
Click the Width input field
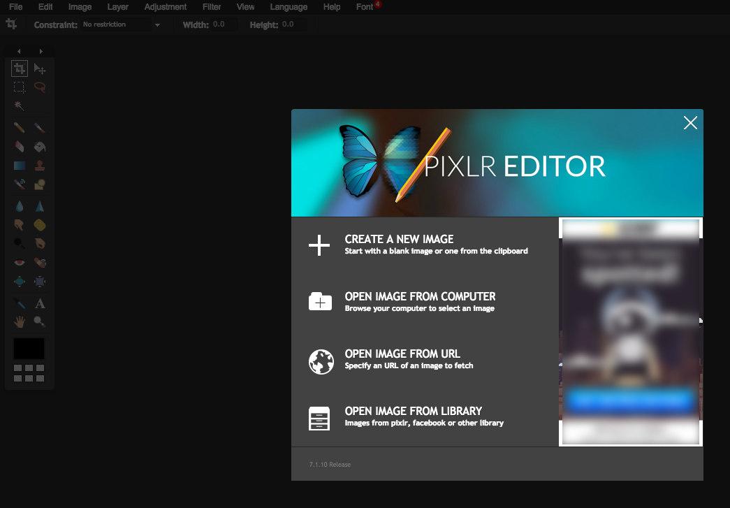(x=224, y=24)
